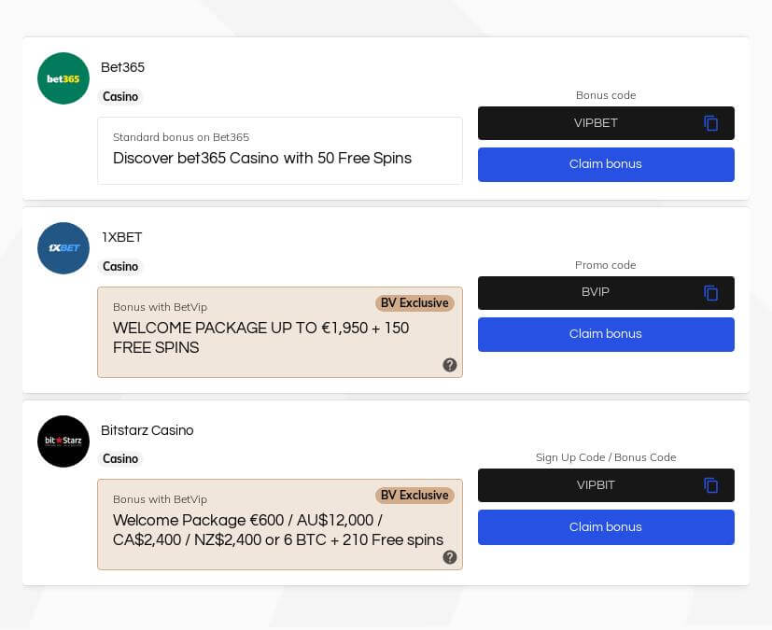Click the VIPBET bonus code field
This screenshot has width=772, height=630.
click(596, 123)
